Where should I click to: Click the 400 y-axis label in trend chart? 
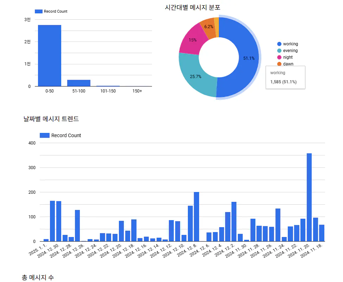32,143
